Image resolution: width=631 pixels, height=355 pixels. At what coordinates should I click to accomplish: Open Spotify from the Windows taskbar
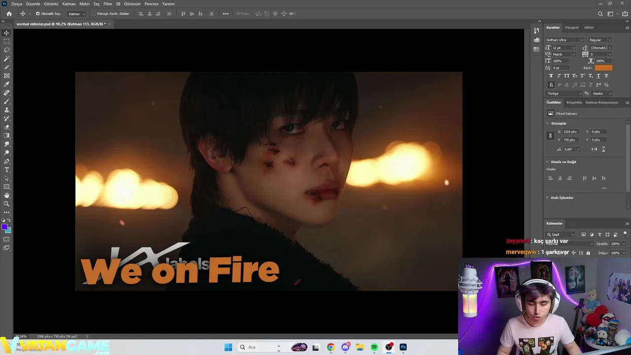(x=374, y=347)
